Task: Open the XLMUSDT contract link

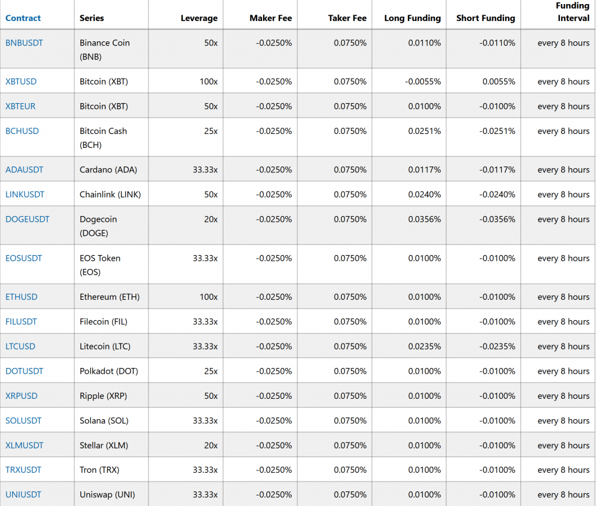Action: (24, 445)
